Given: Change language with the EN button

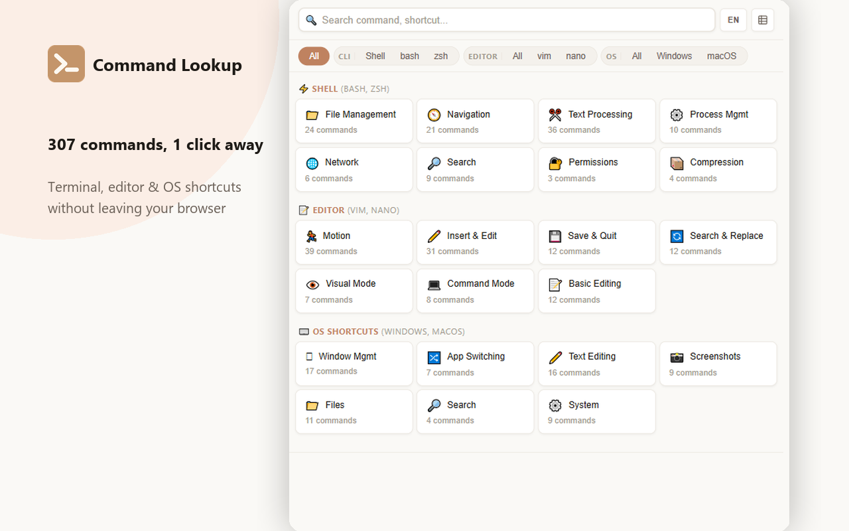Looking at the screenshot, I should coord(734,20).
